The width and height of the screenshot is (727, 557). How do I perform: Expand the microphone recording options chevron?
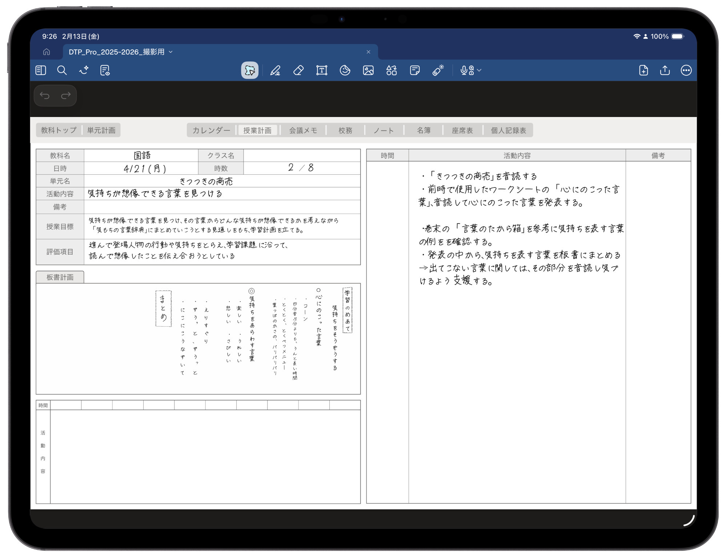(x=479, y=70)
